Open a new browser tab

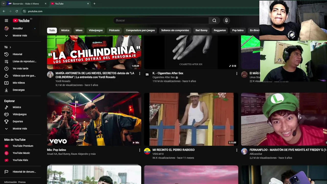tap(94, 4)
